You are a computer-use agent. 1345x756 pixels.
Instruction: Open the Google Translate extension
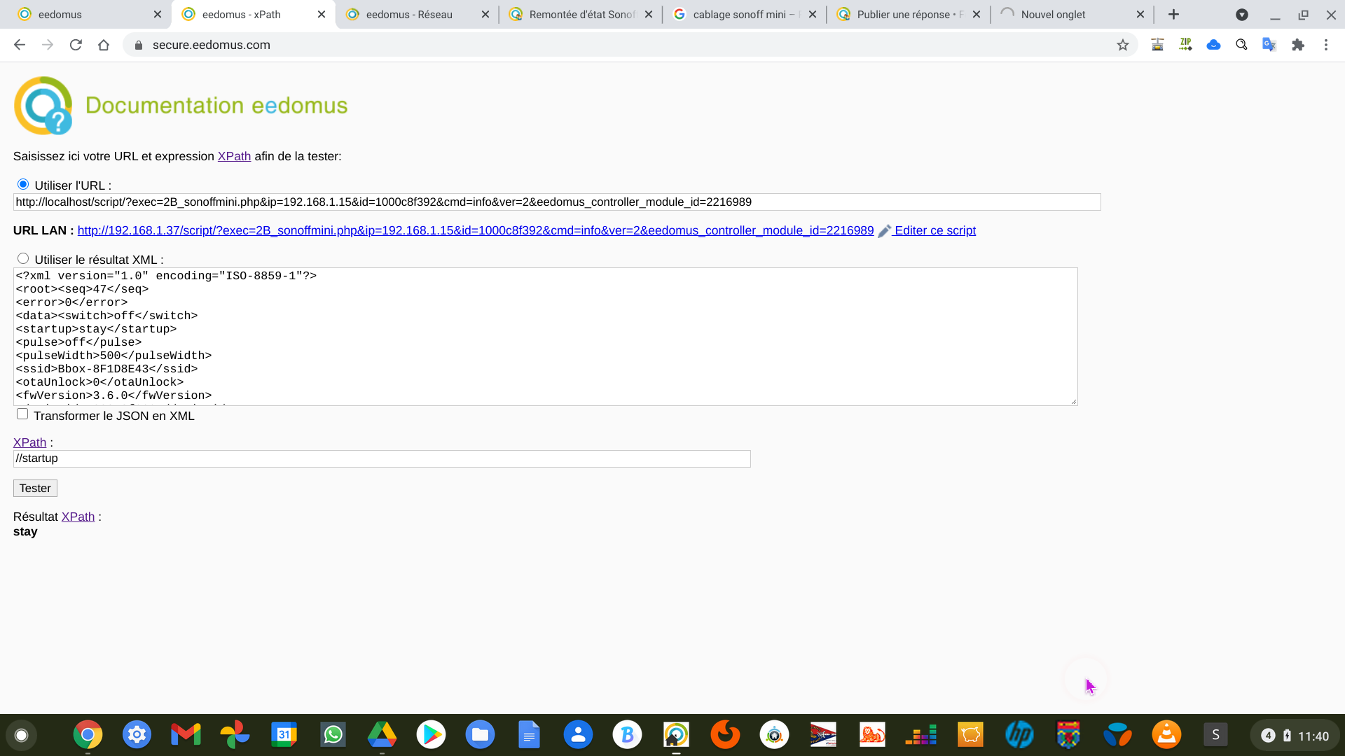[x=1269, y=45]
